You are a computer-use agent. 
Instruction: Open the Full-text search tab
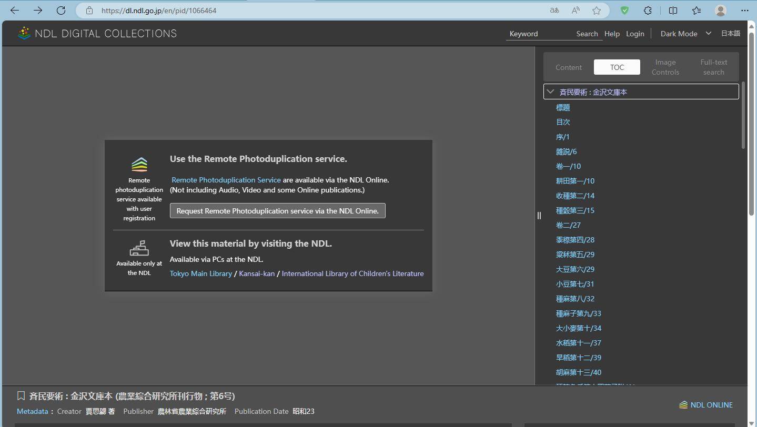tap(714, 67)
